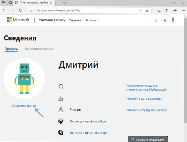
Task: Add page to favorites star icon
Action: tap(147, 11)
